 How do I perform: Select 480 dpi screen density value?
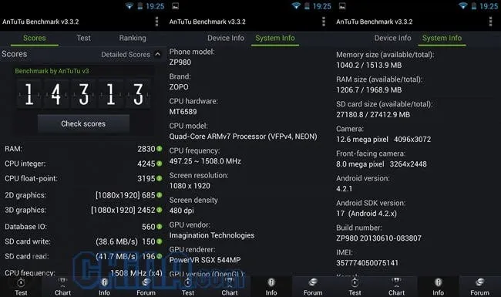click(181, 211)
